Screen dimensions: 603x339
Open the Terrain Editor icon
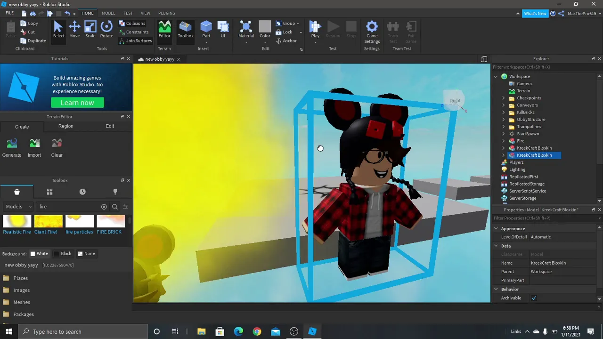(164, 30)
